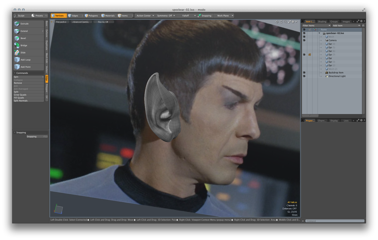Switch to the Channels tab
Screen dimensions: 378x240
click(322, 121)
